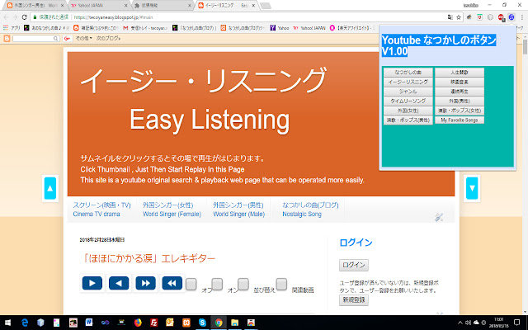This screenshot has width=528, height=330.
Task: Open Firefox from the taskbar
Action: coord(138,323)
